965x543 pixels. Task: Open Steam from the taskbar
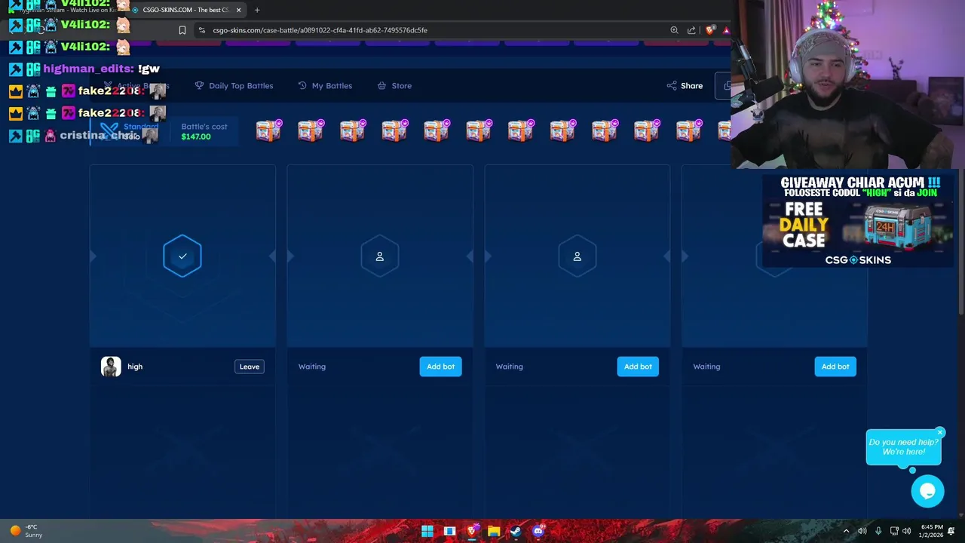click(x=516, y=531)
